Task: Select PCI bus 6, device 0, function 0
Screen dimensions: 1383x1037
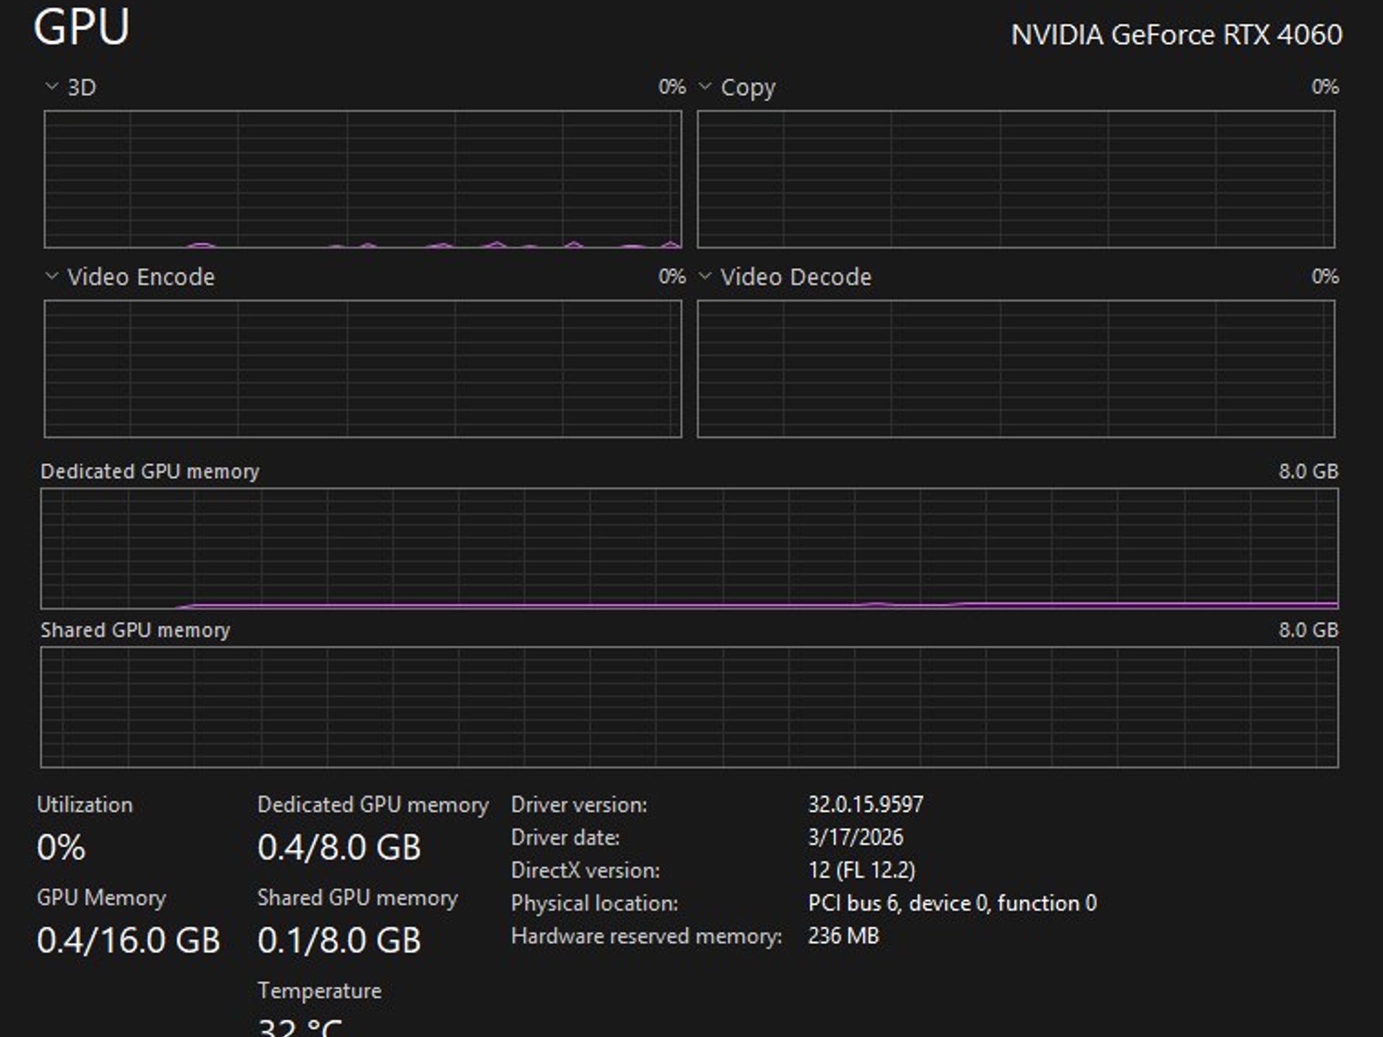Action: pyautogui.click(x=952, y=903)
